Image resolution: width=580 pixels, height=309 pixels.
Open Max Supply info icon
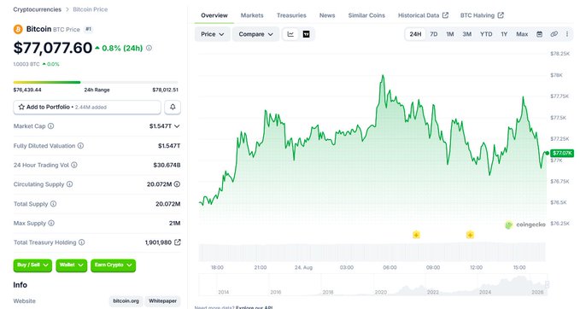coord(51,223)
